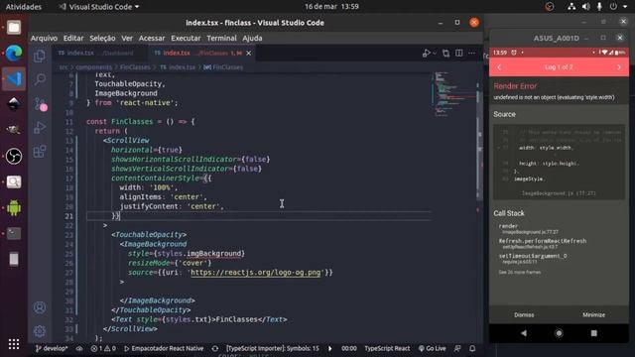This screenshot has width=635, height=357.
Task: Dismiss the Render Error in emulator
Action: pyautogui.click(x=524, y=314)
